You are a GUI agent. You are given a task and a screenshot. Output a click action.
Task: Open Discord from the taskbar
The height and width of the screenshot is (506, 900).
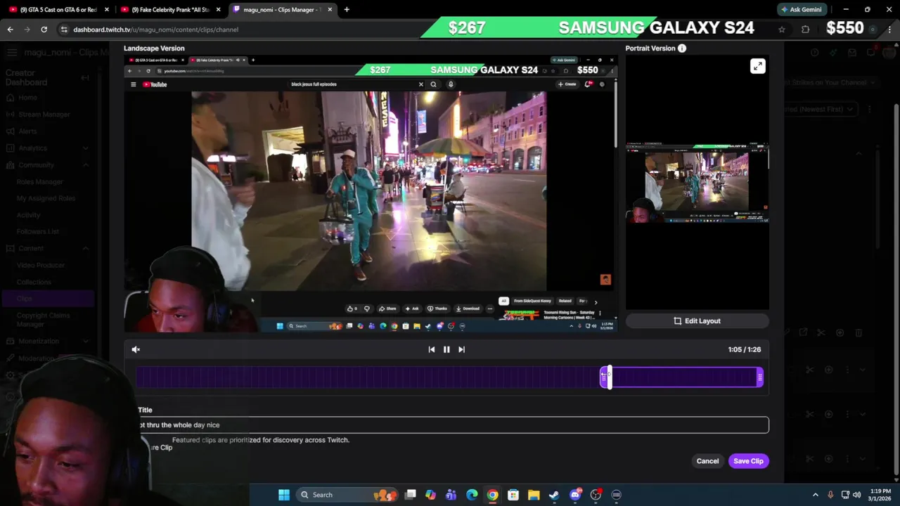pos(575,495)
